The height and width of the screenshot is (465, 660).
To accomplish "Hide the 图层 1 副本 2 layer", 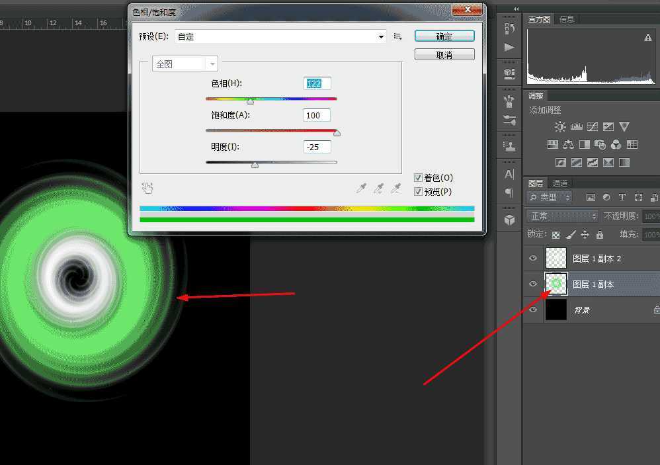I will (x=533, y=258).
